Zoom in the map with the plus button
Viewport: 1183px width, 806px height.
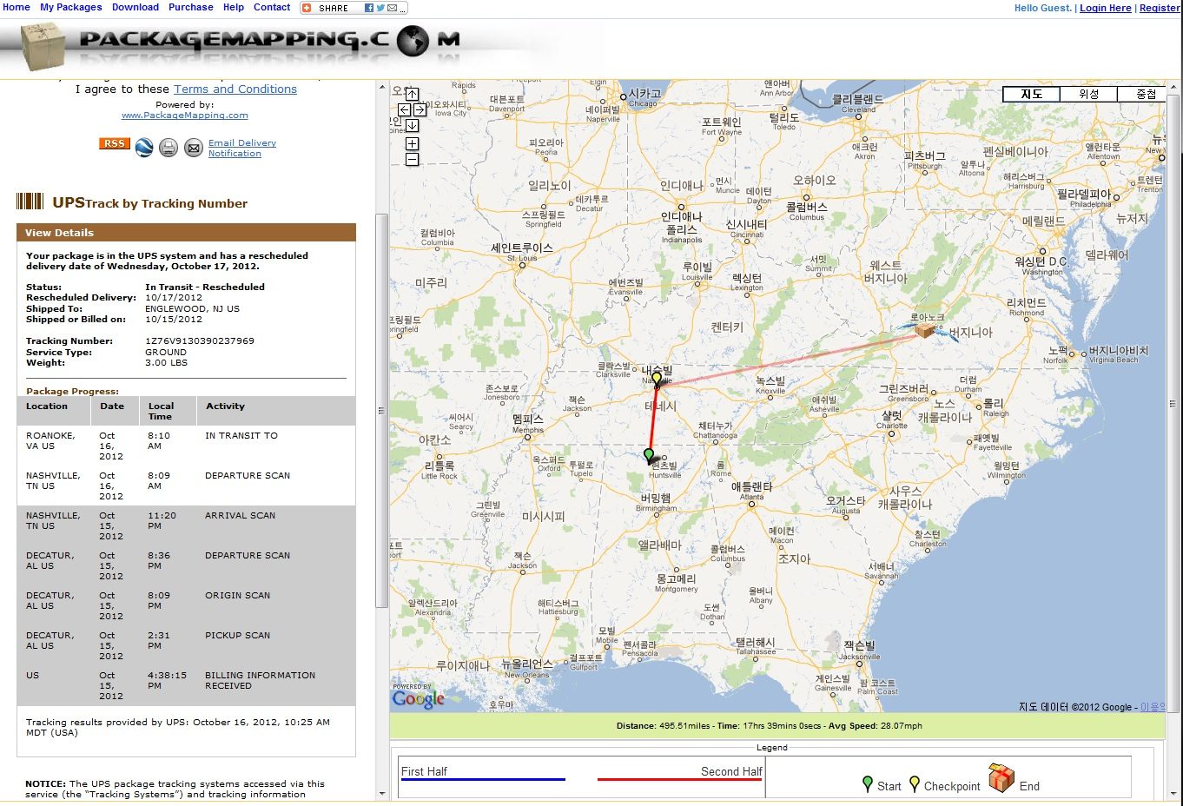pos(413,143)
